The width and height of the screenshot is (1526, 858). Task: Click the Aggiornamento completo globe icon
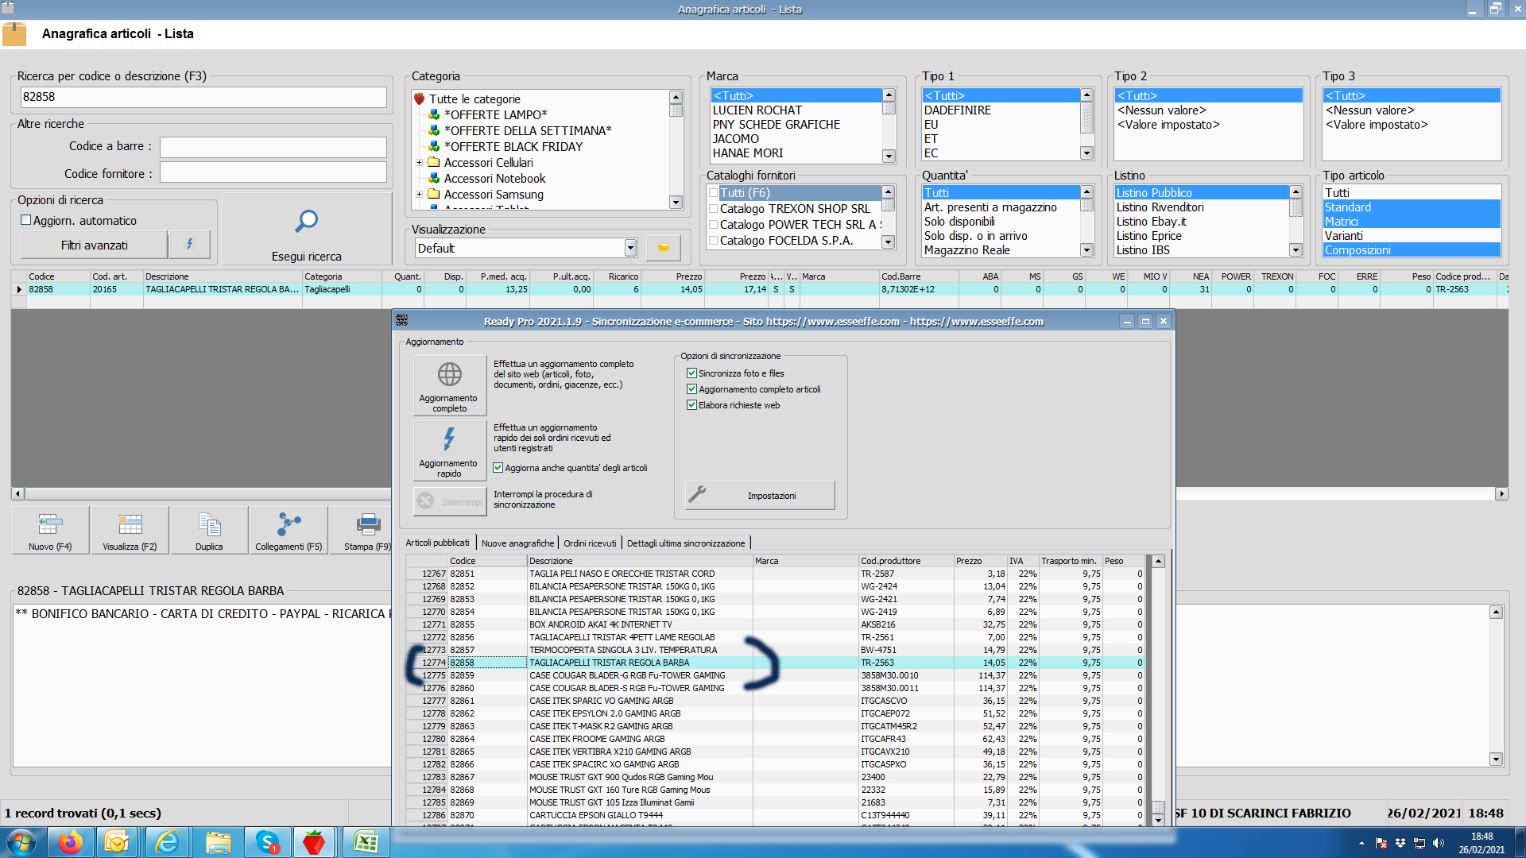[x=449, y=374]
